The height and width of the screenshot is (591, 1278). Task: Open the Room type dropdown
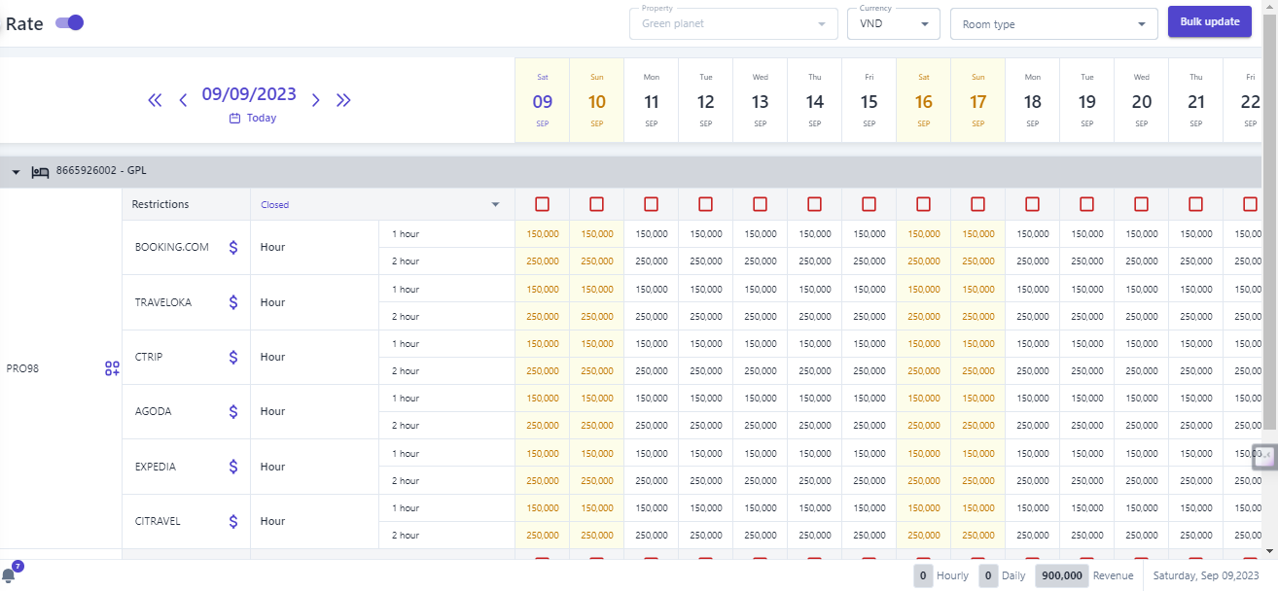(1053, 24)
